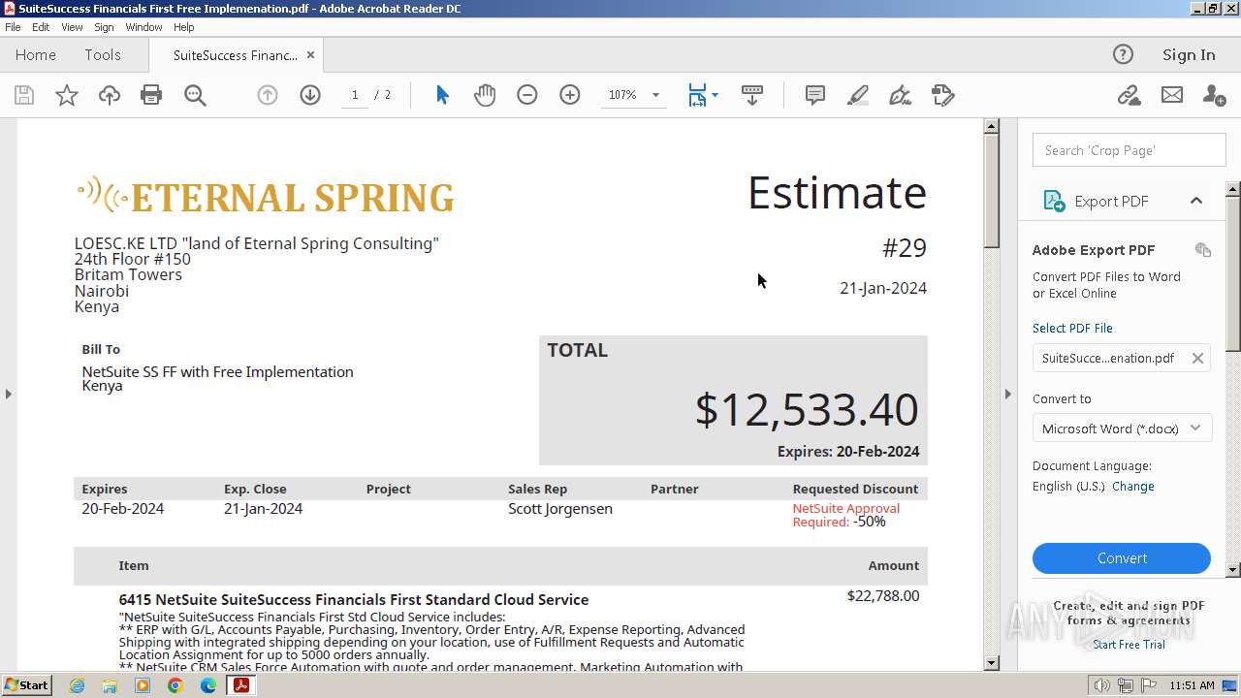Bookmark document with the star icon
This screenshot has height=698, width=1241.
tap(67, 95)
